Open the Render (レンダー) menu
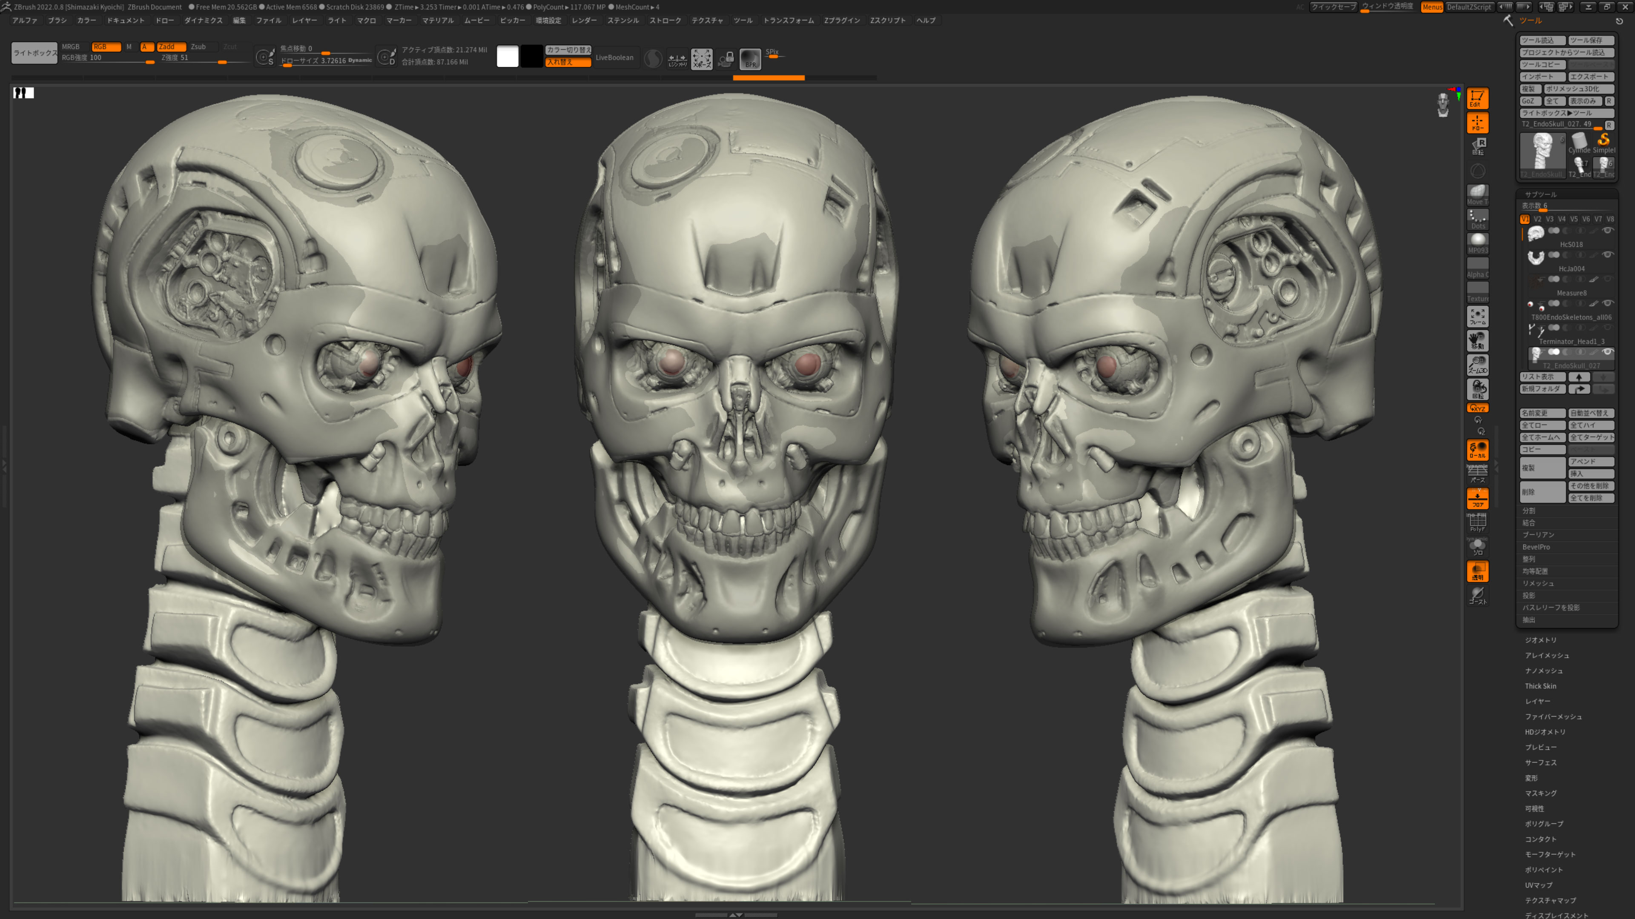This screenshot has width=1635, height=919. tap(584, 20)
